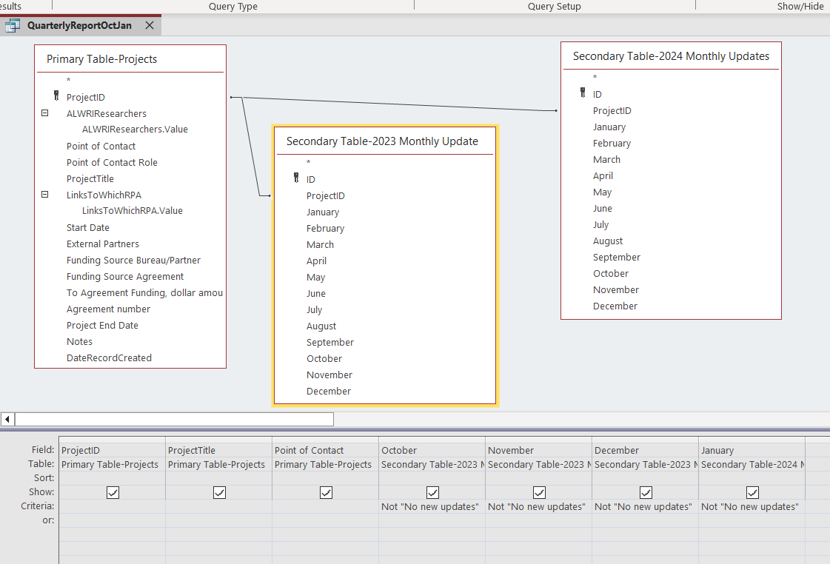Select January in the 2024 Monthly Updates table
The image size is (830, 564).
tap(609, 127)
